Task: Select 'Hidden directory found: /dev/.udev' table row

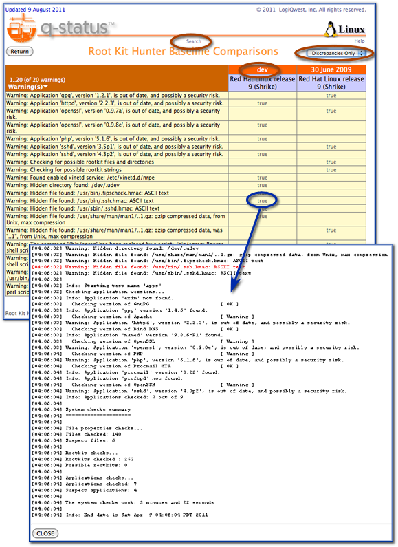Action: (186, 185)
